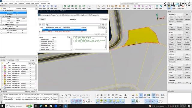This screenshot has width=192, height=108.
Task: Toggle the Wire display mode icon
Action: [x=154, y=95]
